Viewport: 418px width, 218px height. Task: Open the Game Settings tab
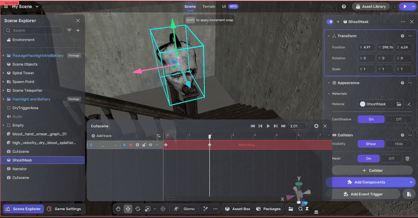[x=64, y=209]
